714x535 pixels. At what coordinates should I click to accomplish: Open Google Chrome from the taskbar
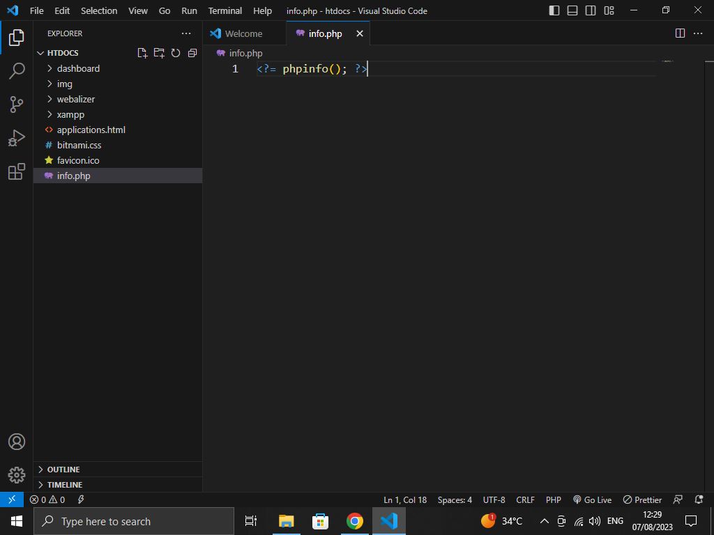354,521
